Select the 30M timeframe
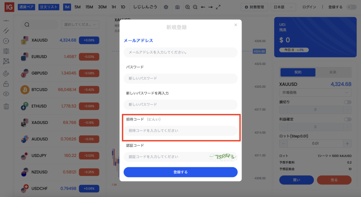The width and height of the screenshot is (361, 197). 102,7
